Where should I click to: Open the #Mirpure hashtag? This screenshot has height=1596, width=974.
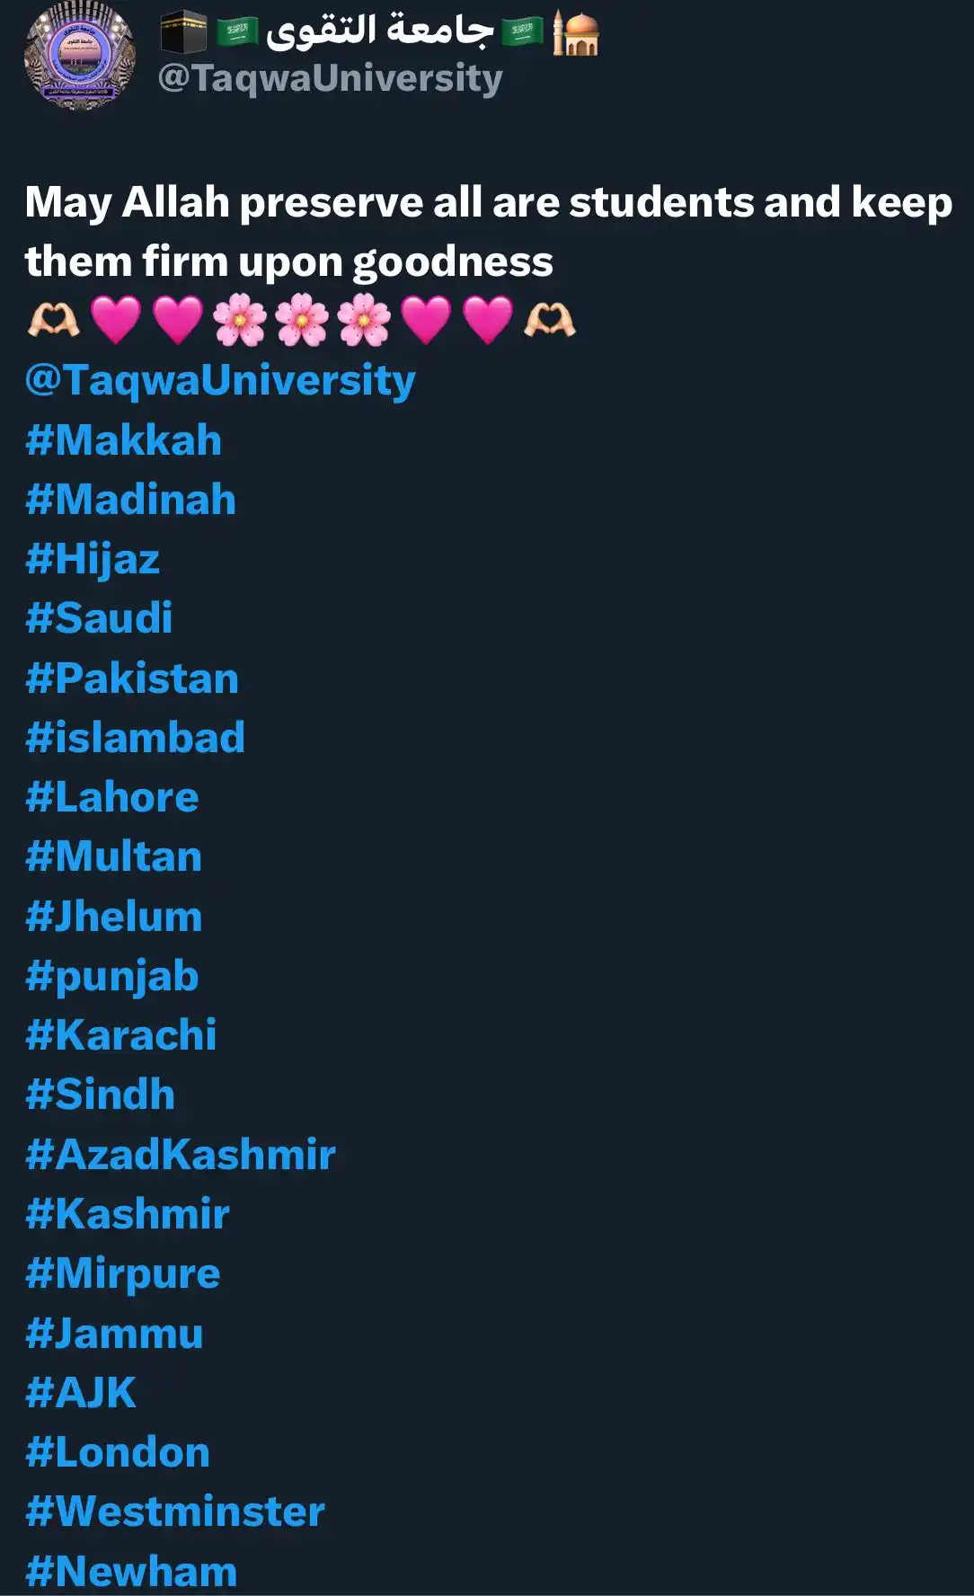click(x=123, y=1275)
